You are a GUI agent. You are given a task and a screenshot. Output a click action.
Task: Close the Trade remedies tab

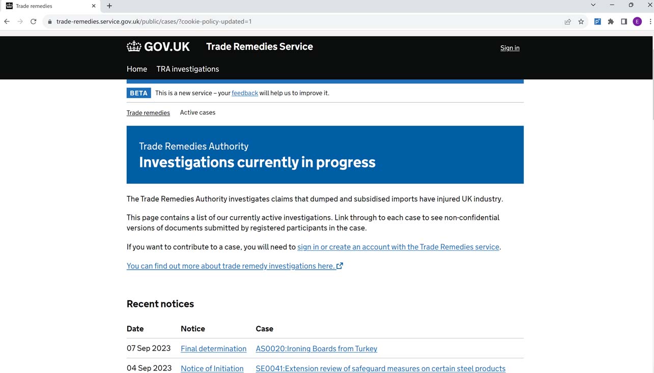(94, 6)
